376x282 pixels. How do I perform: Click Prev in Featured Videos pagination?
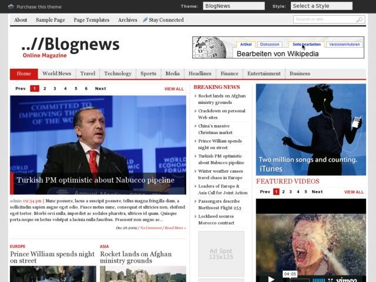coord(265,192)
